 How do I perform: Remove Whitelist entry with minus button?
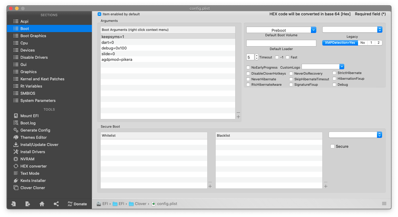(x=210, y=182)
